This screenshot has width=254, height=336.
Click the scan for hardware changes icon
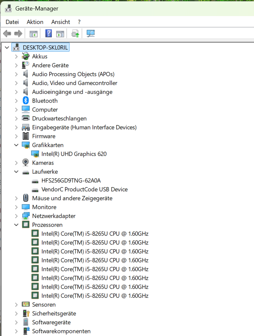pyautogui.click(x=90, y=33)
